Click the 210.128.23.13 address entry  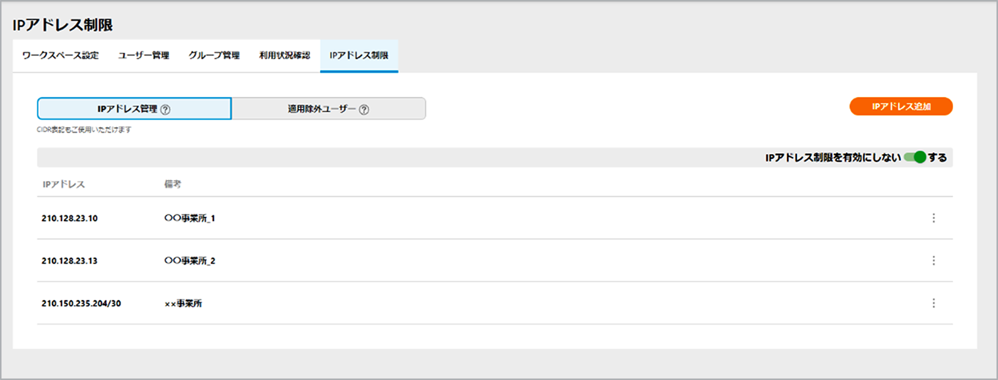click(x=69, y=261)
